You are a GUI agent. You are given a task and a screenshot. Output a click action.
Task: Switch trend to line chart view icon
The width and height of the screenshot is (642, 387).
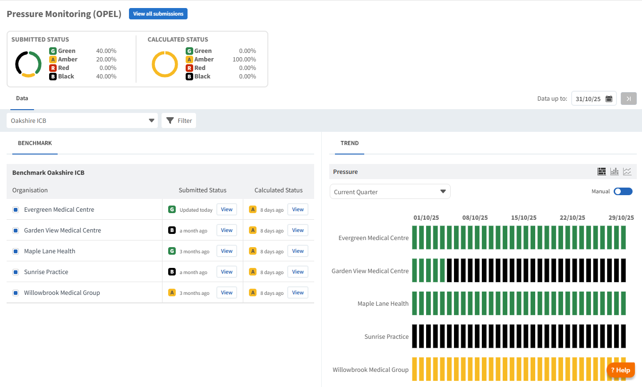[x=627, y=172]
